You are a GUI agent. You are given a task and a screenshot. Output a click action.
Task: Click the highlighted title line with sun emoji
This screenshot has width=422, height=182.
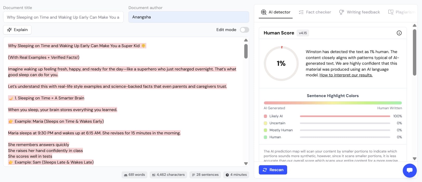(x=77, y=46)
